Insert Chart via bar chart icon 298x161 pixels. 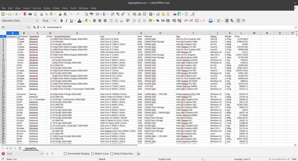coord(139,14)
